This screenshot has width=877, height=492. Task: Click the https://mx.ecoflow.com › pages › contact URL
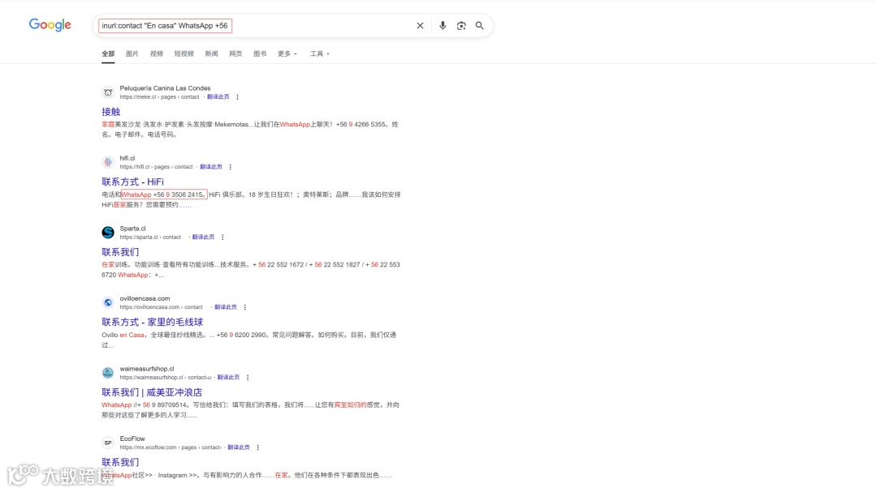coord(171,447)
